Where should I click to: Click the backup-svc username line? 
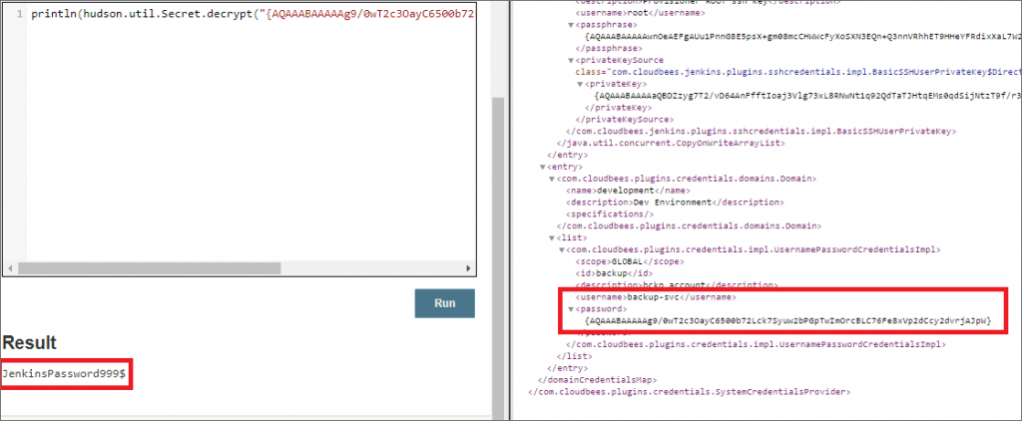click(655, 297)
